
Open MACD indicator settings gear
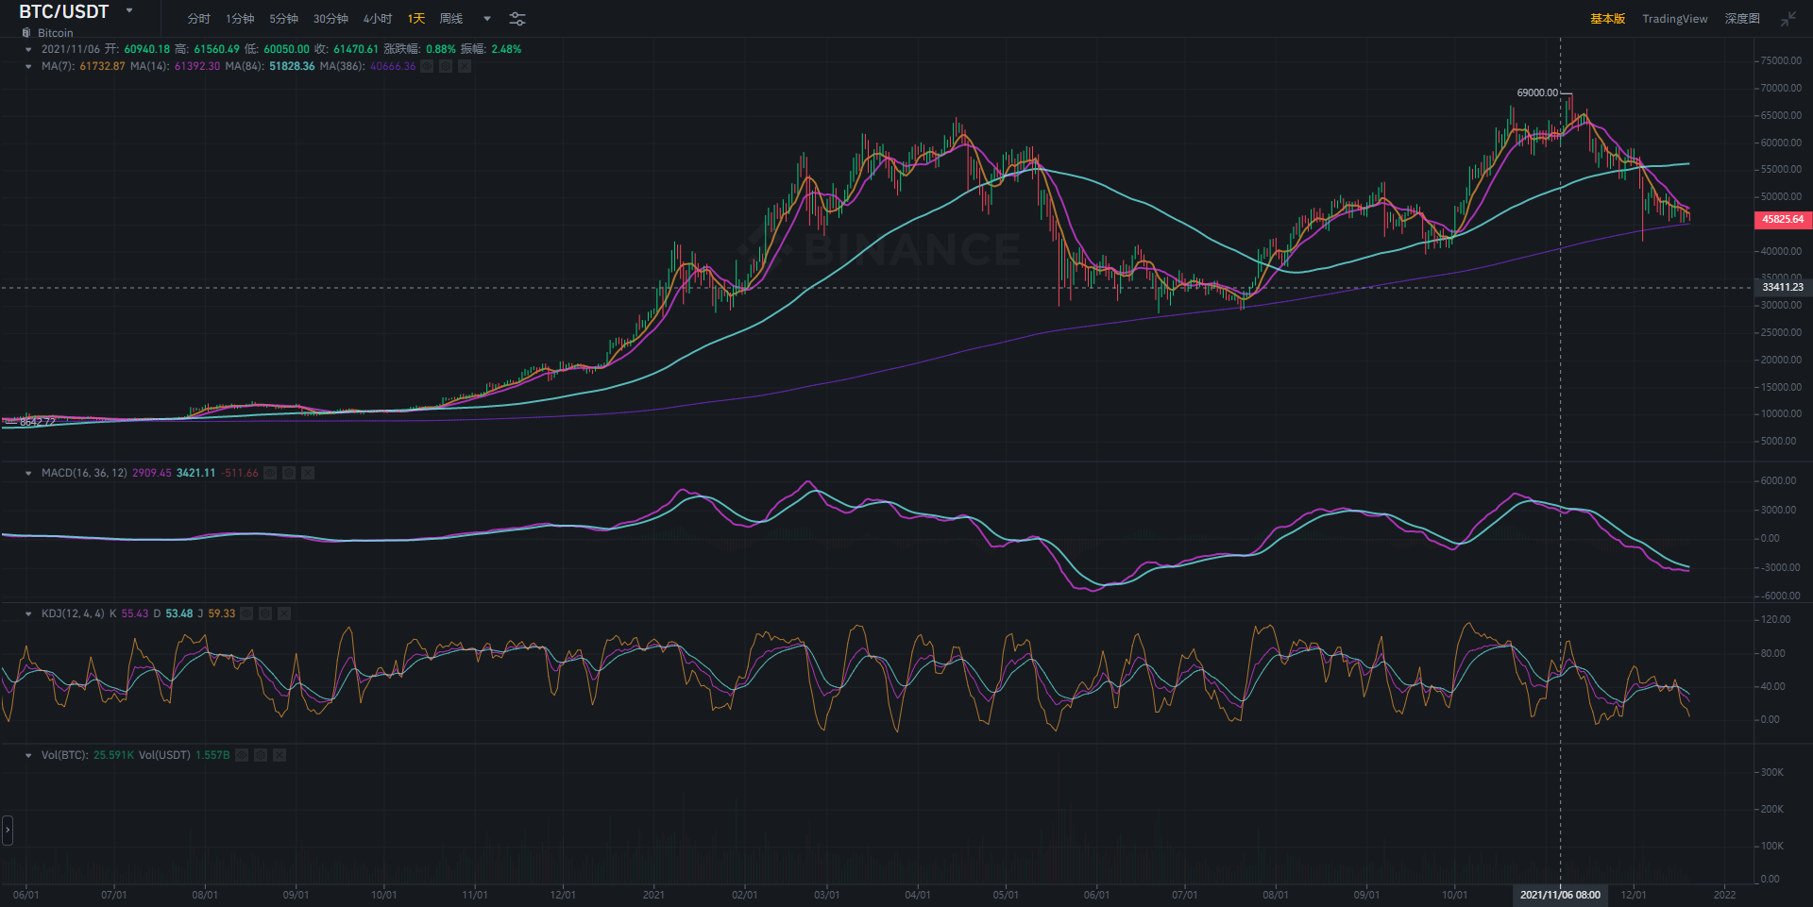tap(289, 473)
